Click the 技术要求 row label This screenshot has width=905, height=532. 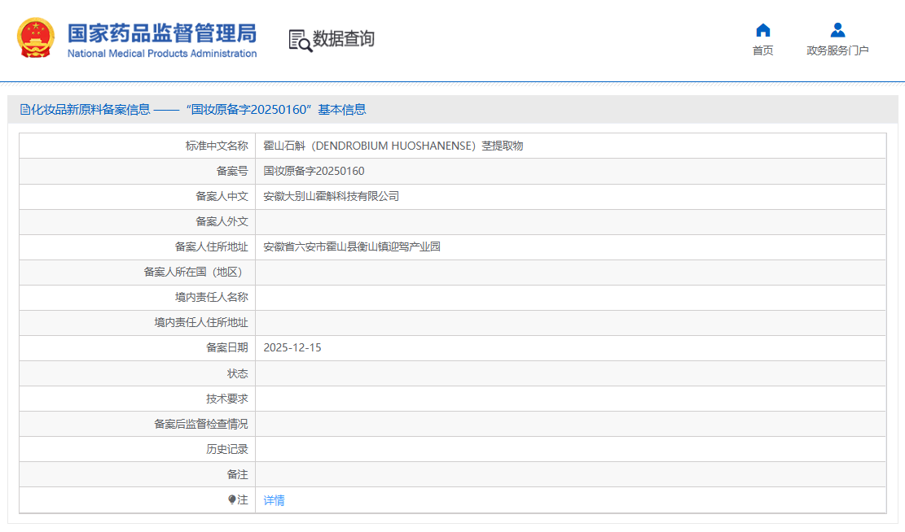226,399
